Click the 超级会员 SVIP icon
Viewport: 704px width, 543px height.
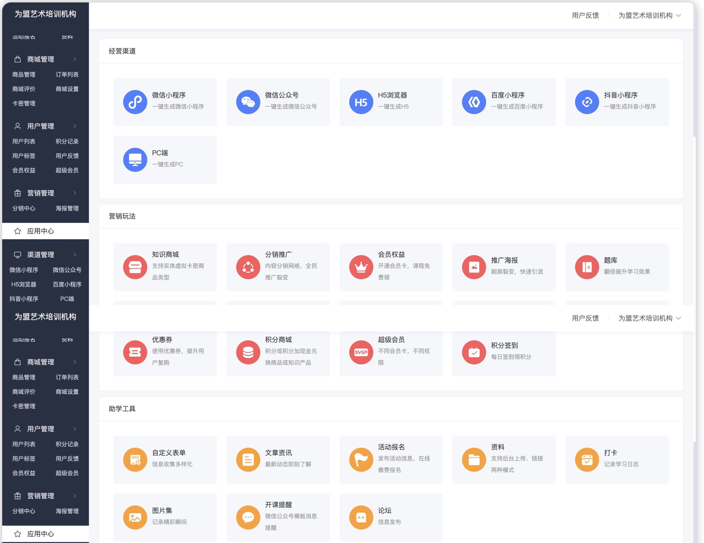tap(361, 352)
